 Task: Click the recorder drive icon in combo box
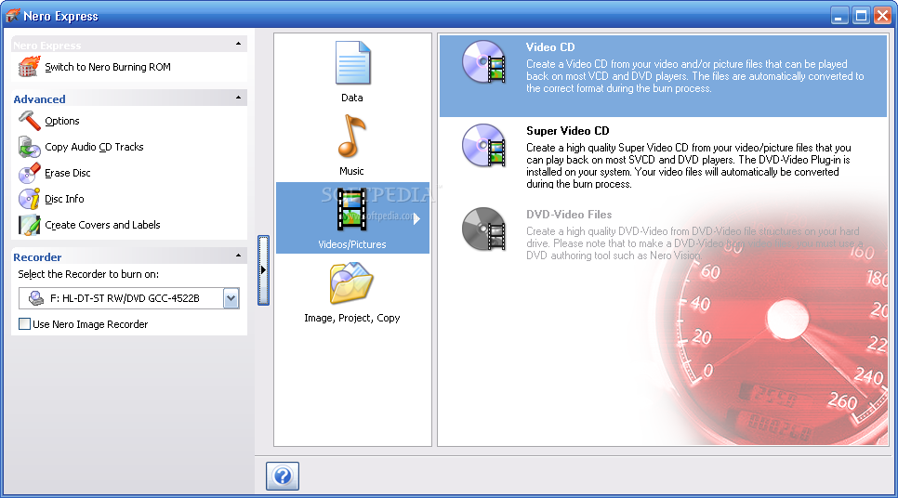(x=36, y=298)
